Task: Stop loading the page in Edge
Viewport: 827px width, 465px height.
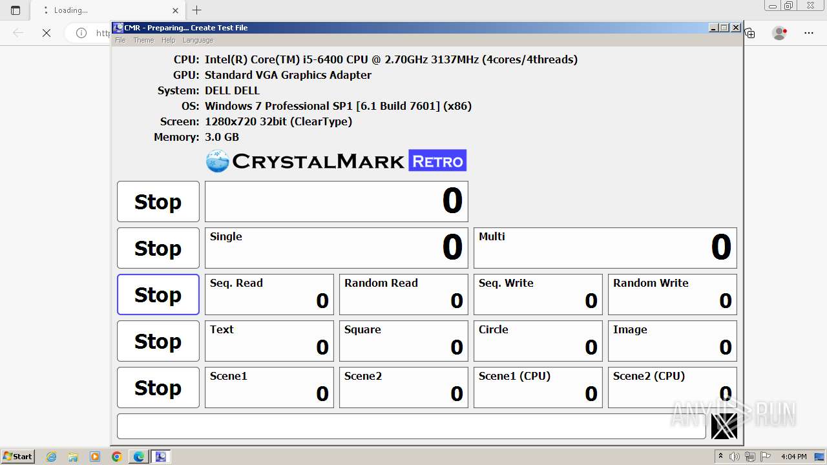Action: click(47, 33)
